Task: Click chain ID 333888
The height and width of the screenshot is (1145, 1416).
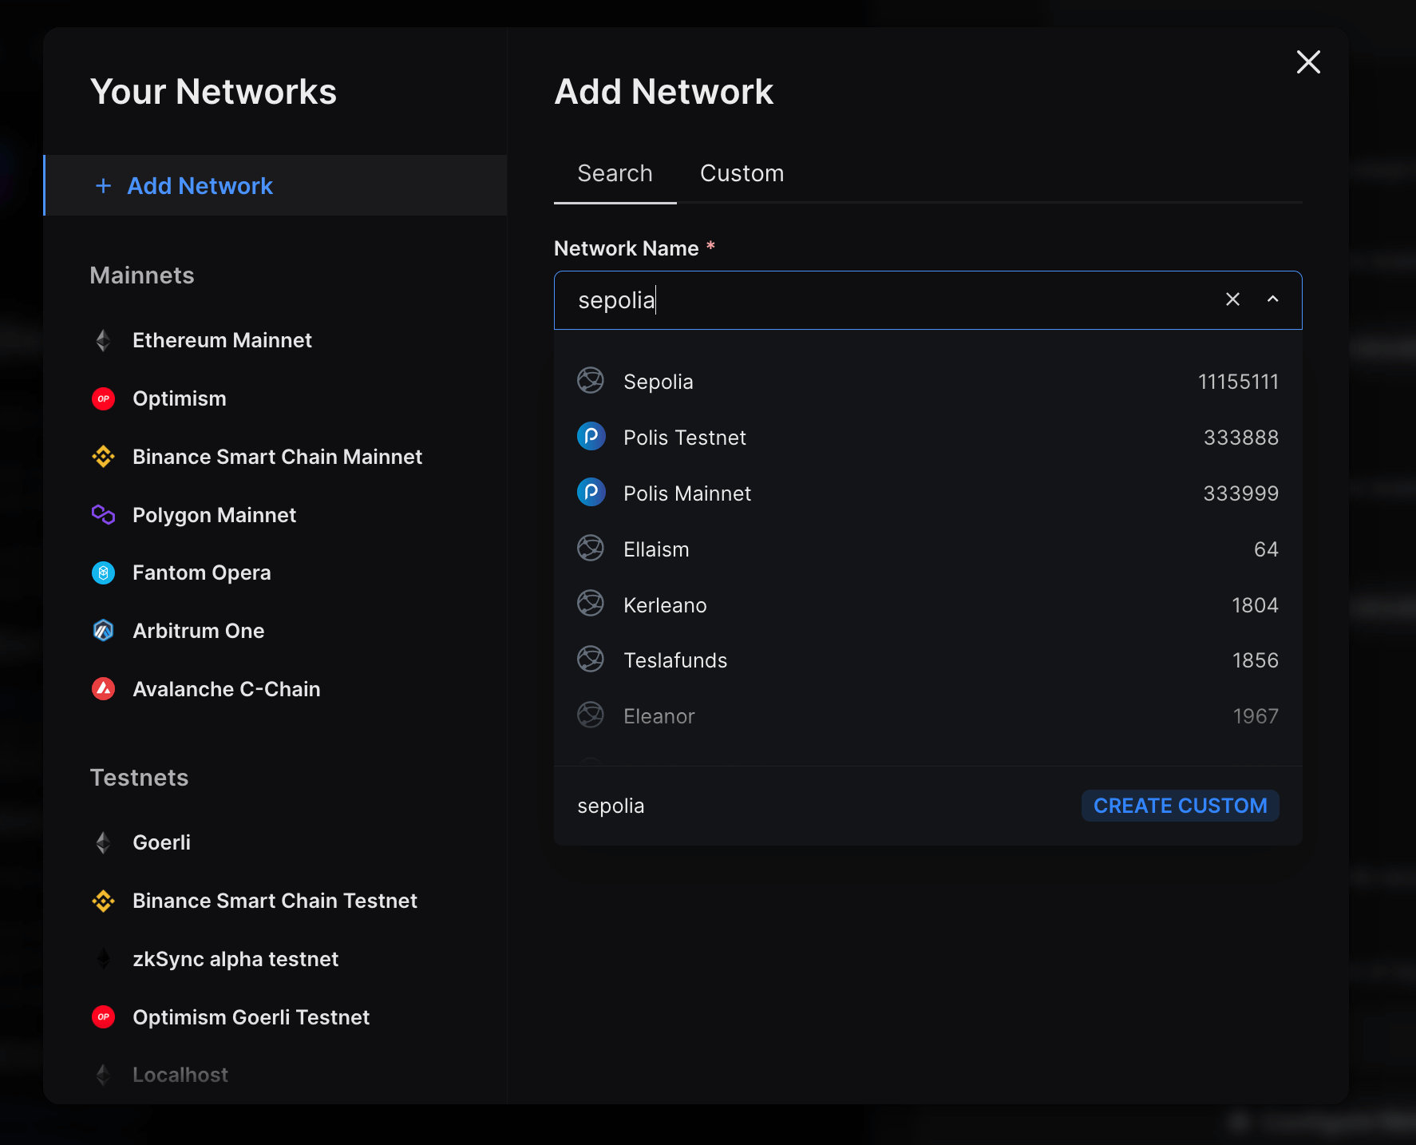Action: point(1241,438)
